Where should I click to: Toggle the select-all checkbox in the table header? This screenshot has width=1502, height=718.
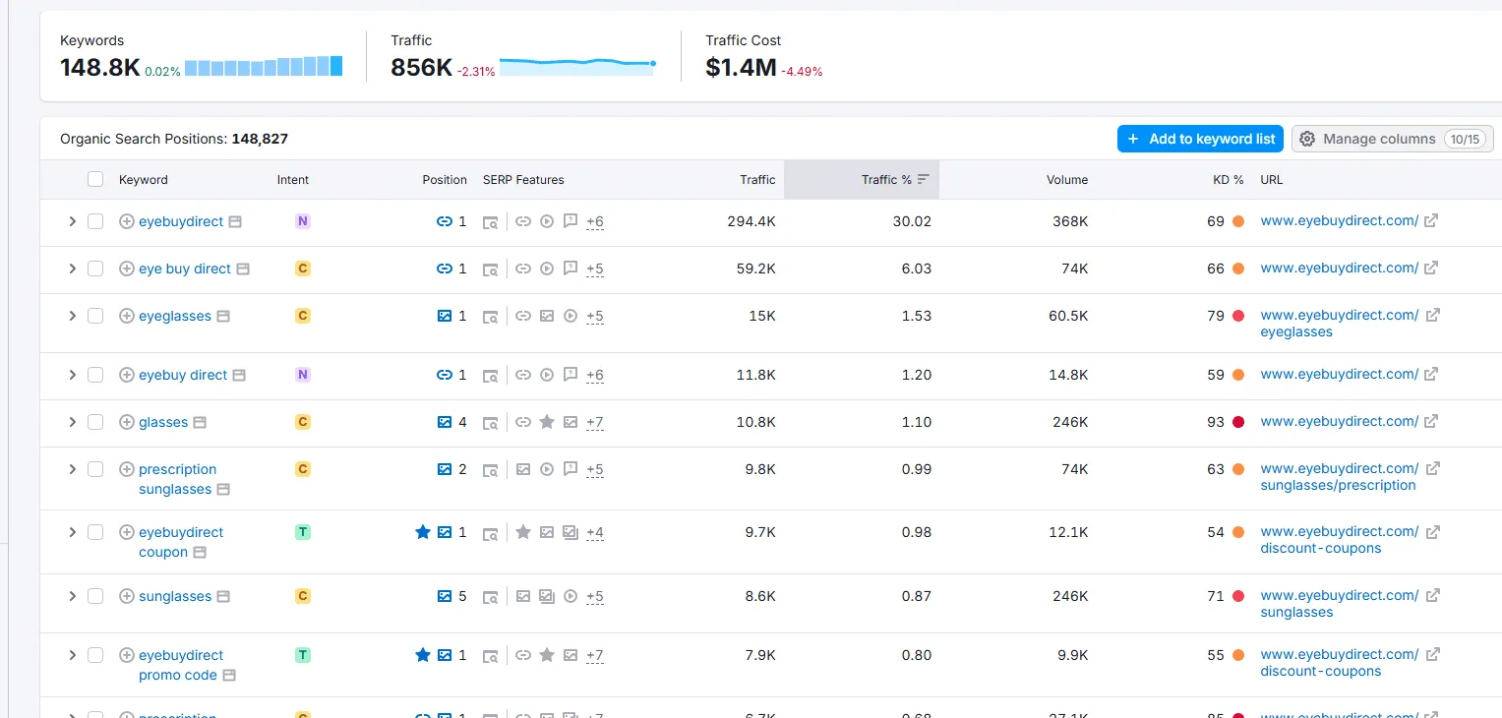[94, 179]
